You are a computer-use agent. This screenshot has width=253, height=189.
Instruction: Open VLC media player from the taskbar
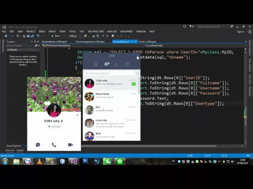tap(40, 161)
